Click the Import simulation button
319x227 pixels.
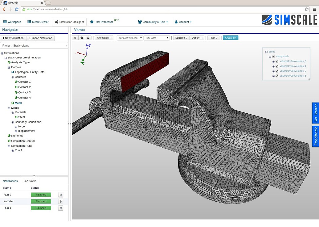pyautogui.click(x=40, y=38)
